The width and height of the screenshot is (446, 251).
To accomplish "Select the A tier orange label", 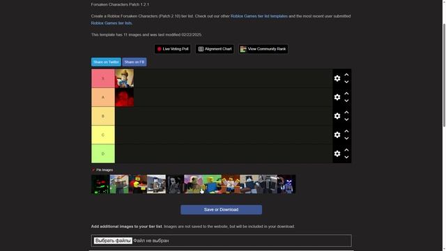I will (103, 97).
